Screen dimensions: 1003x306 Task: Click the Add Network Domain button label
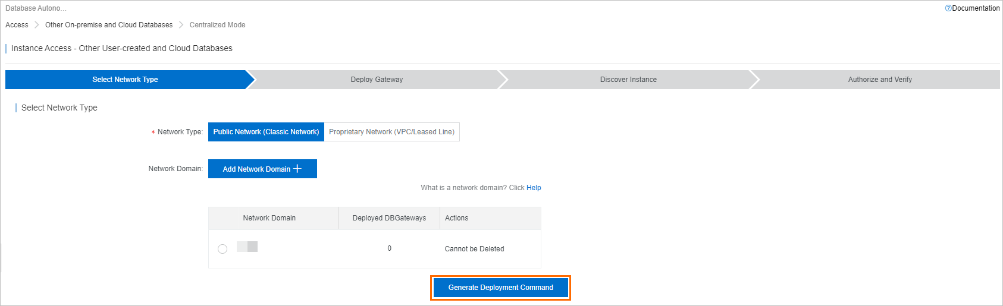tap(256, 169)
